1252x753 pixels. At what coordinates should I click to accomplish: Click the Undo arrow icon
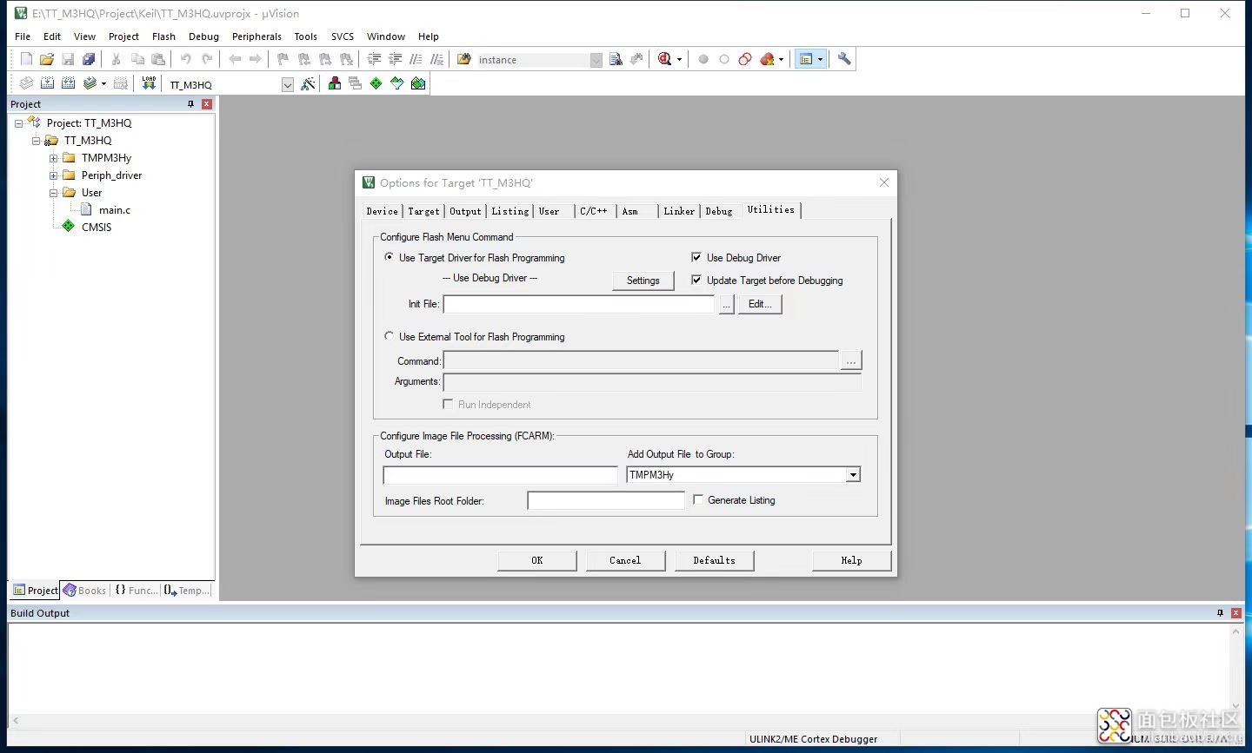185,59
